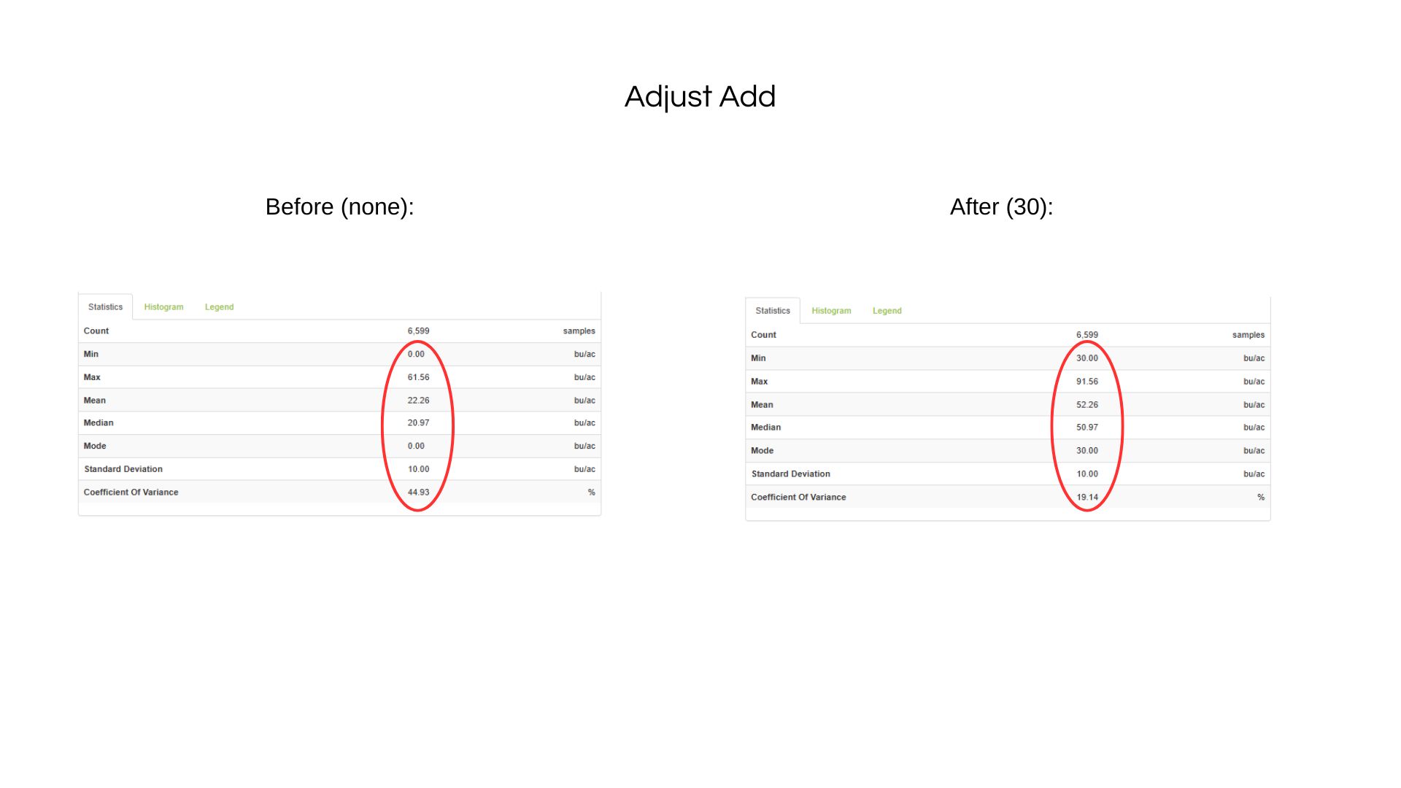The width and height of the screenshot is (1401, 788).
Task: Click the "Adjust Add" slide title
Action: [x=700, y=97]
